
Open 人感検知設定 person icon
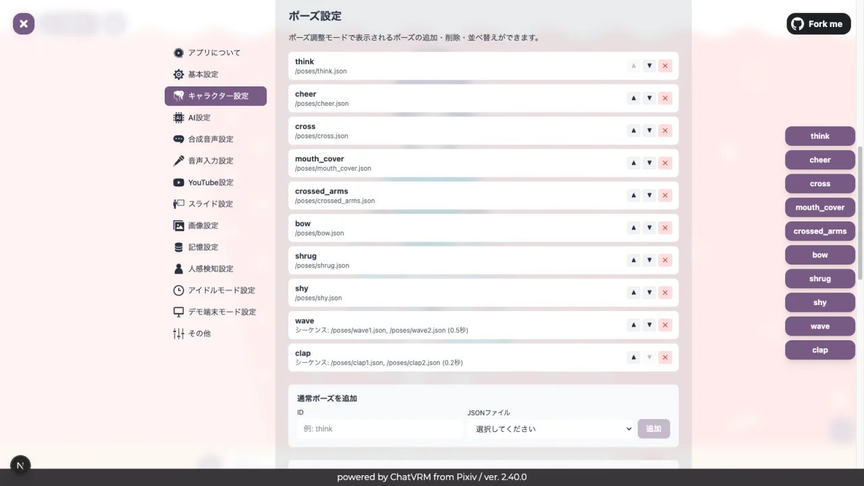click(178, 269)
